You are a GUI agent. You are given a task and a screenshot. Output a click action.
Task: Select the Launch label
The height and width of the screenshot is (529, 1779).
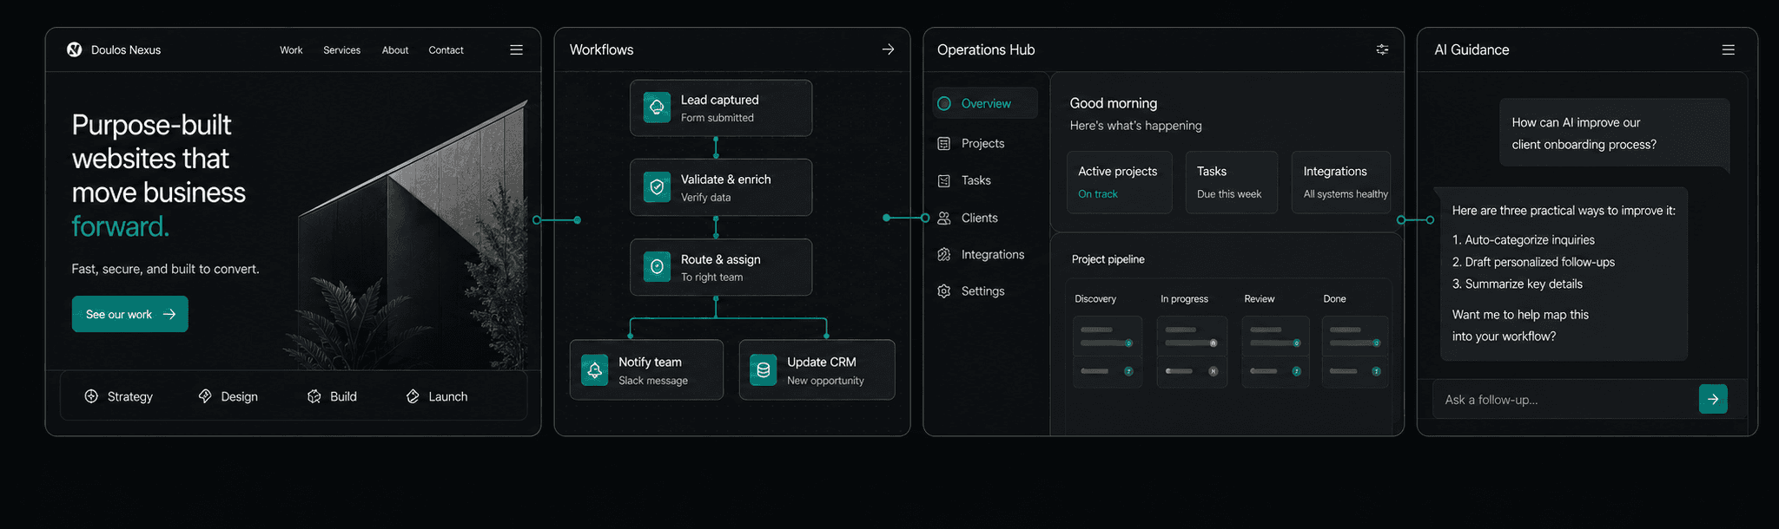coord(448,396)
